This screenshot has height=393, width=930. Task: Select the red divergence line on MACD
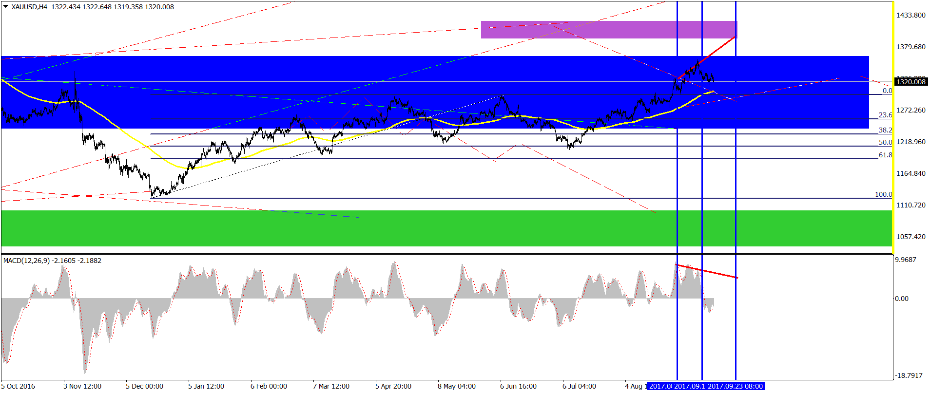pyautogui.click(x=707, y=271)
